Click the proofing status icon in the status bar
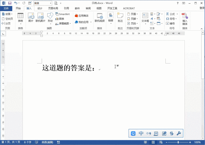 point(37,142)
